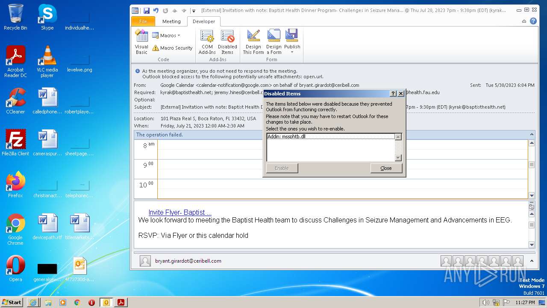Save the meeting via Quick Access toolbar
Screen dimensions: 547x308
pos(147,11)
